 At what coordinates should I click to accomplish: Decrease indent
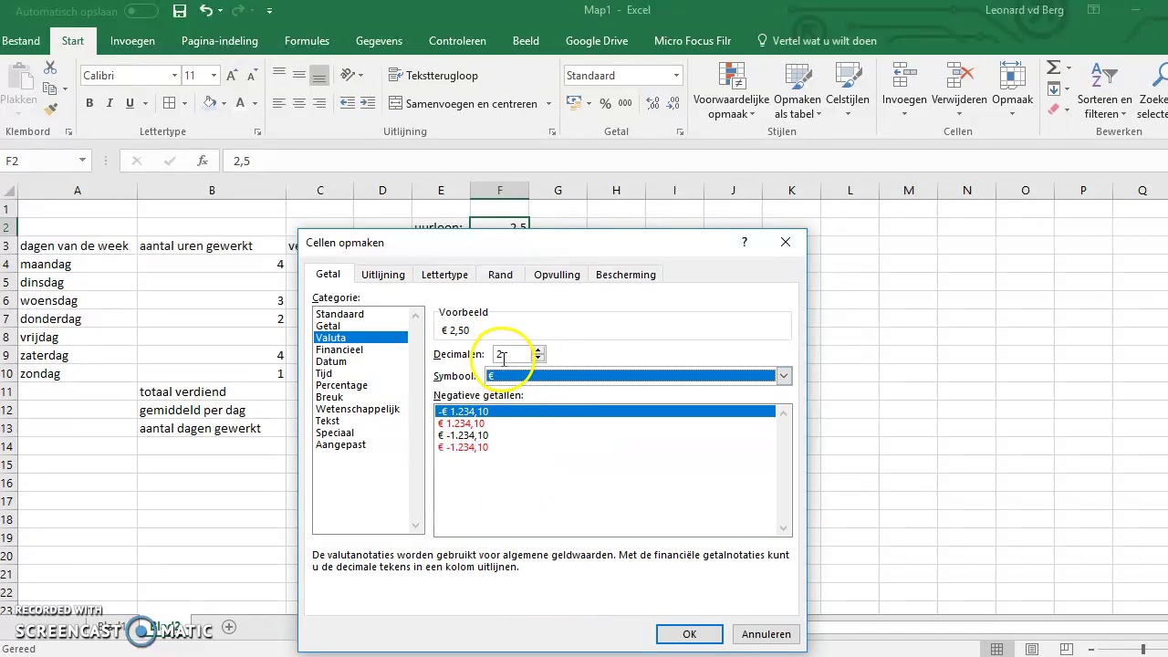[348, 103]
